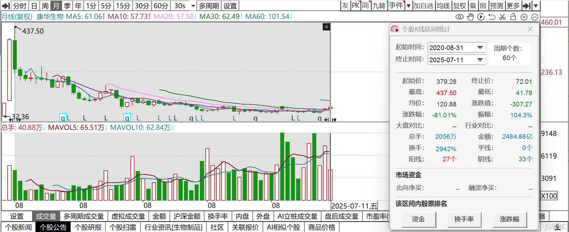Select the hand pan tool icon
This screenshot has height=232, width=569.
(x=470, y=17)
